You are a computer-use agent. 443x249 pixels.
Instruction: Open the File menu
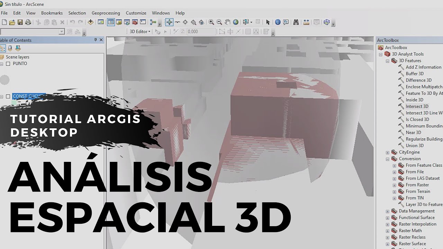click(x=4, y=13)
